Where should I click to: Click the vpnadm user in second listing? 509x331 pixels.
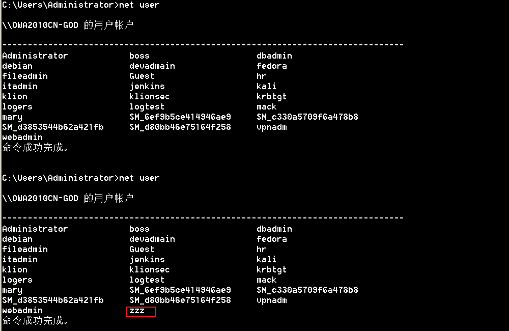(x=271, y=300)
